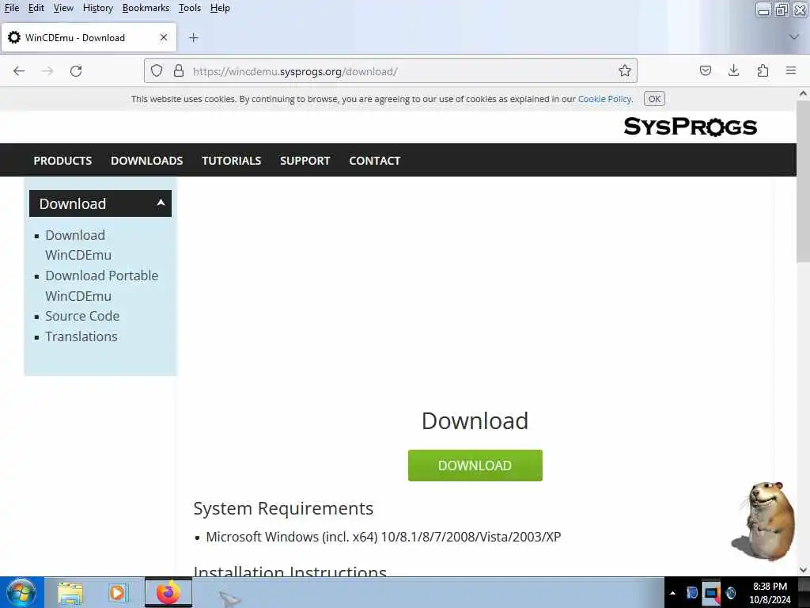Reload the current page
This screenshot has height=608, width=810.
[x=76, y=70]
